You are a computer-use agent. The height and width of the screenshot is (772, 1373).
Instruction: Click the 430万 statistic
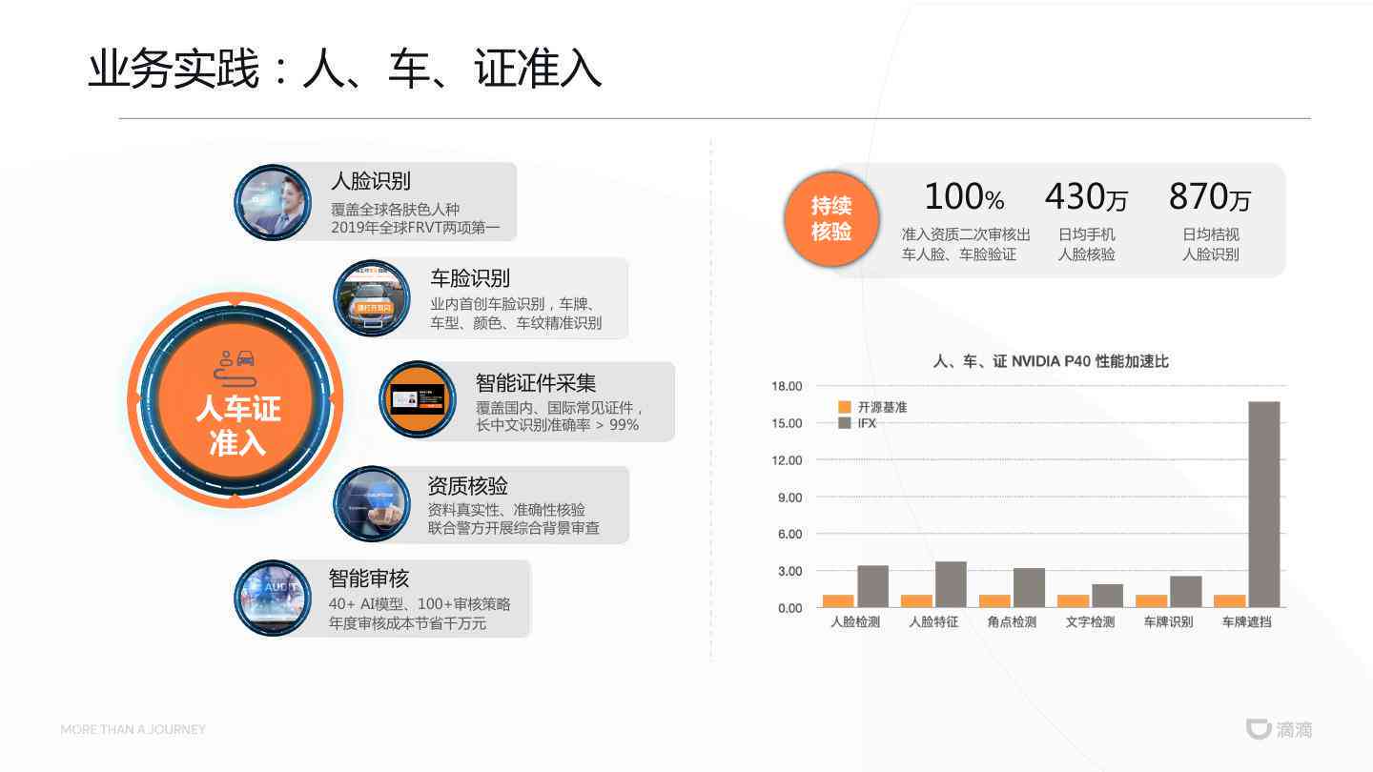pyautogui.click(x=1086, y=196)
